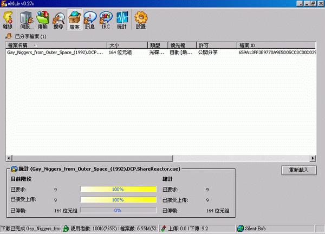Close the eMule window

click(x=321, y=4)
